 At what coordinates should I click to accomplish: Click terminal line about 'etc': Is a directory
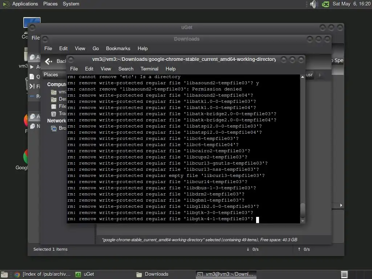124,77
